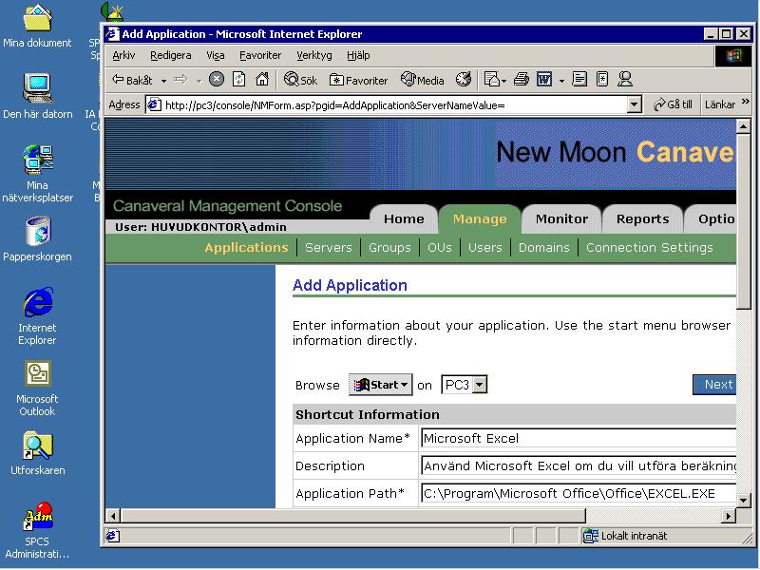Open the Favoriter toolbar button
Screen dimensions: 760x570
tap(359, 80)
